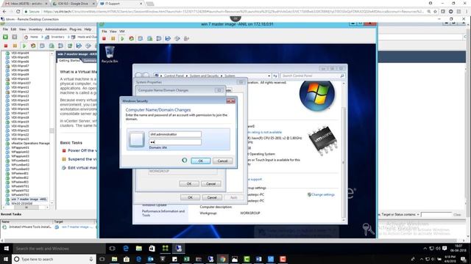Click the yellow suspend icon in VM console toolbar
The height and width of the screenshot is (264, 471).
(x=113, y=39)
